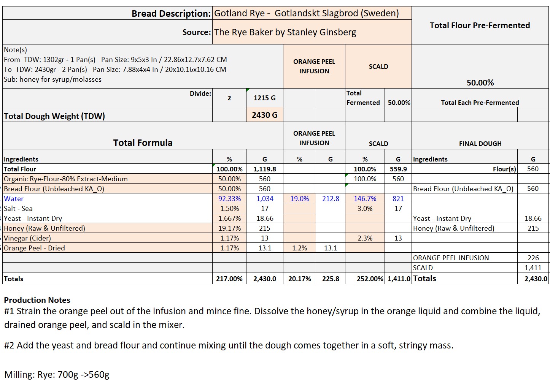This screenshot has height=380, width=550.
Task: Select the Organic Rye-Flour-80% Extract-Medium ingredient cell
Action: coord(66,179)
